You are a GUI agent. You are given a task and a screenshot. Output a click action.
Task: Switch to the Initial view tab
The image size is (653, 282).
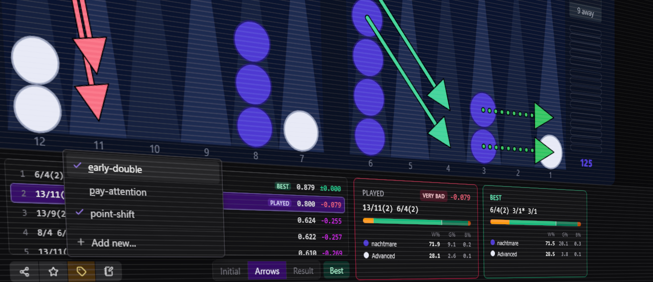click(230, 271)
